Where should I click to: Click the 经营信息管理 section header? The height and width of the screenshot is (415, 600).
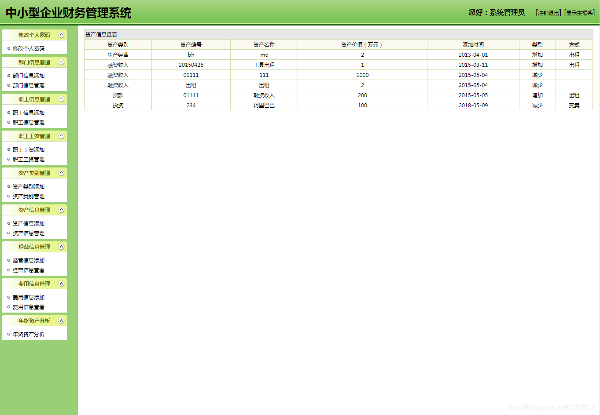(x=34, y=247)
